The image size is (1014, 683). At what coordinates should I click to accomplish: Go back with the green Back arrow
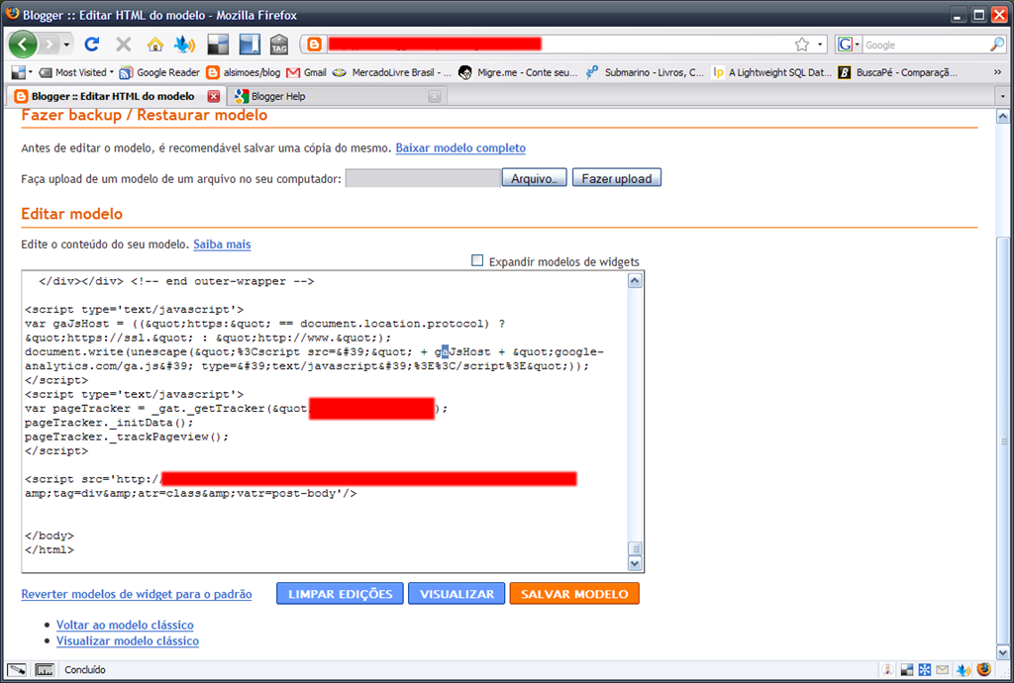[23, 45]
